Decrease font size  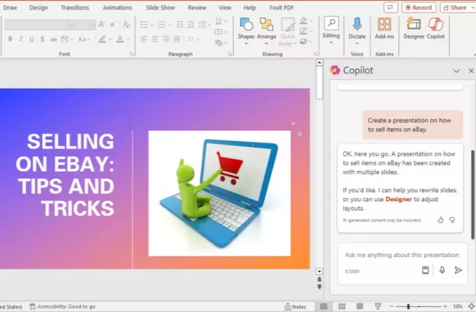coord(112,24)
